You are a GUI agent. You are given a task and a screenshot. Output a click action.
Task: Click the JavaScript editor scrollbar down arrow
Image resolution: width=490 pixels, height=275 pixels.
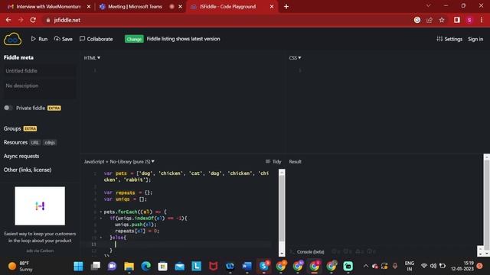click(x=282, y=254)
